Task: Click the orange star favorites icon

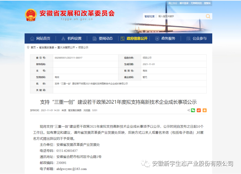Action: click(205, 110)
